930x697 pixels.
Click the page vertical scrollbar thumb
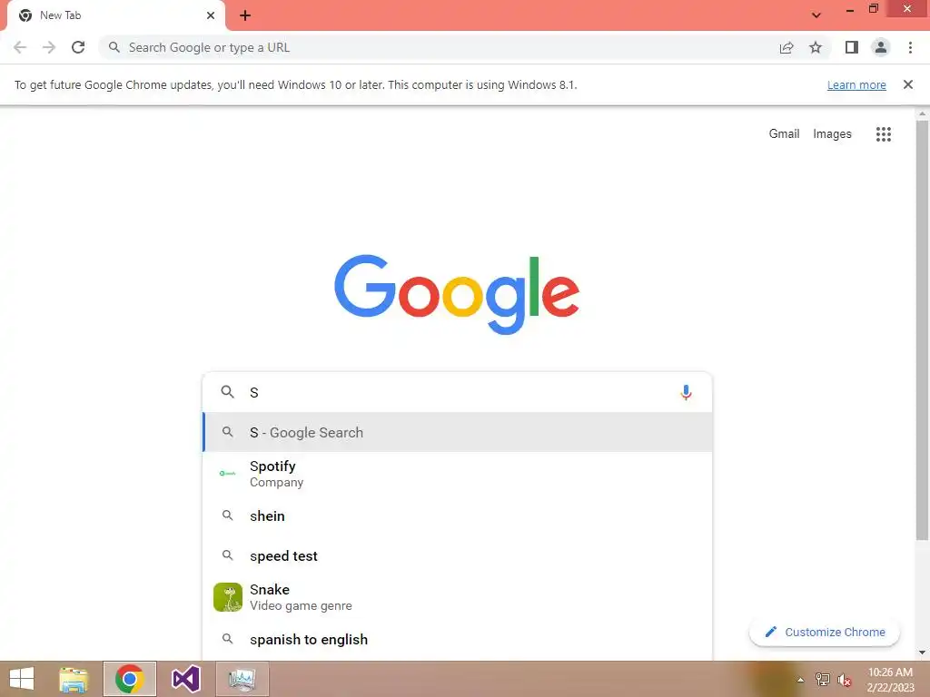pos(922,329)
